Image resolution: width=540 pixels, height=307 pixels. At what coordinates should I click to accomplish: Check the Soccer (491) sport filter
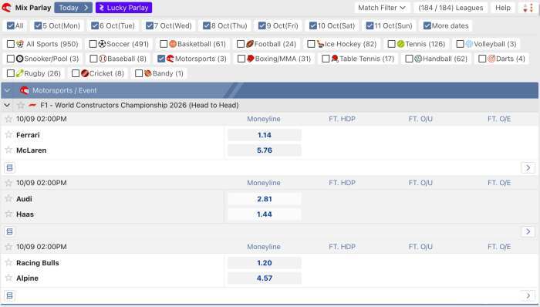(93, 44)
